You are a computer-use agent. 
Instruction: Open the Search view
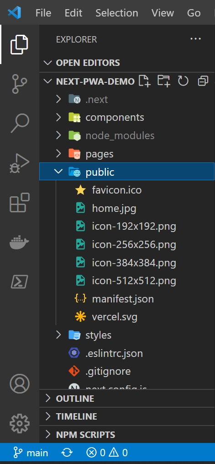tap(20, 123)
